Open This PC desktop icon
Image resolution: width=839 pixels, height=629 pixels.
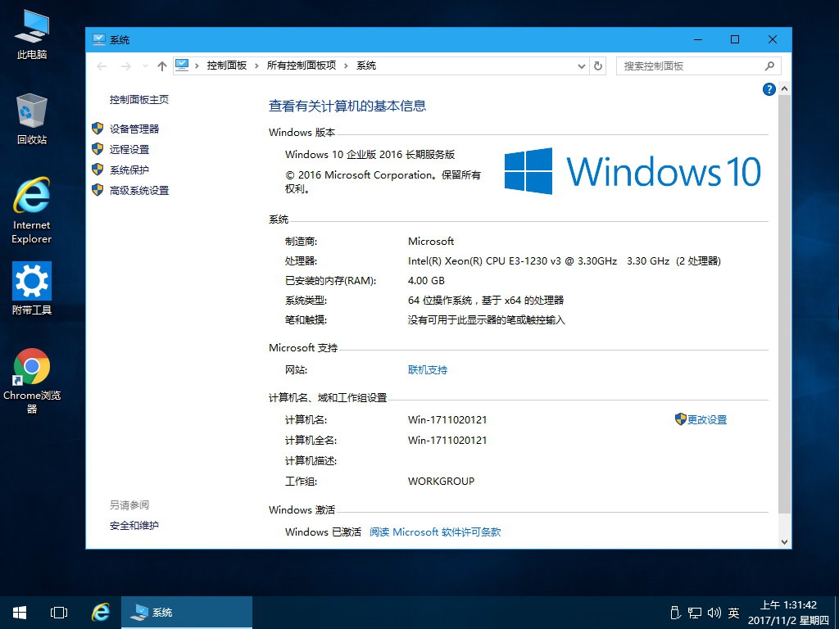pos(32,34)
